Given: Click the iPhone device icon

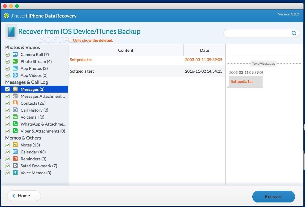Looking at the screenshot, I should click(11, 32).
